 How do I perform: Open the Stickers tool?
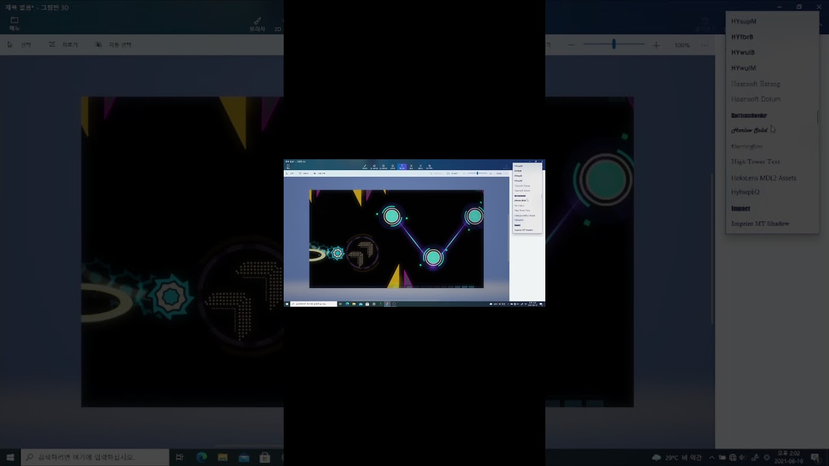[392, 166]
